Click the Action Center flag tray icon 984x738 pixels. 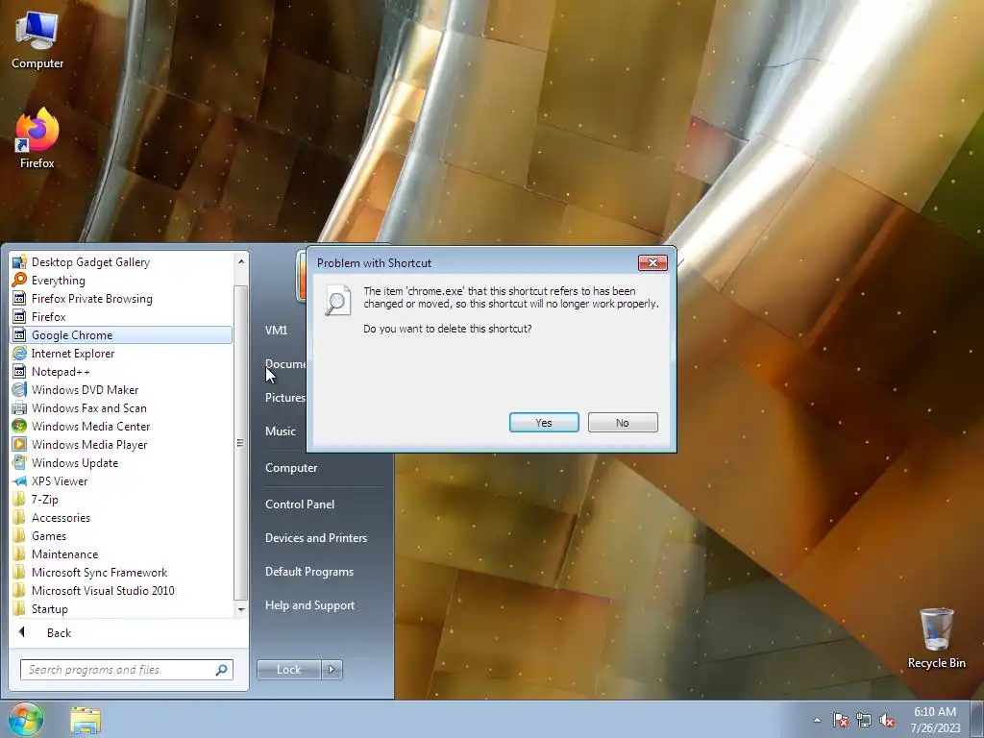coord(841,720)
